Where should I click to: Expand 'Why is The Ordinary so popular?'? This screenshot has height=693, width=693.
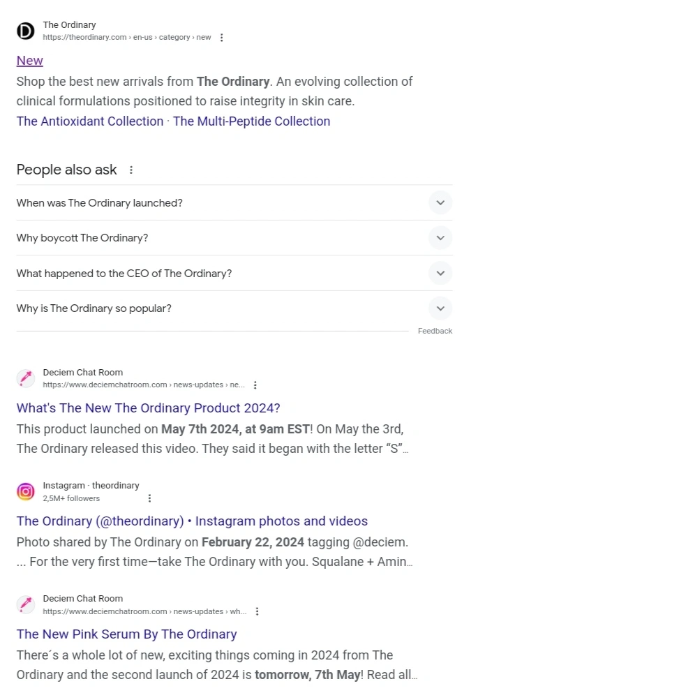tap(234, 308)
